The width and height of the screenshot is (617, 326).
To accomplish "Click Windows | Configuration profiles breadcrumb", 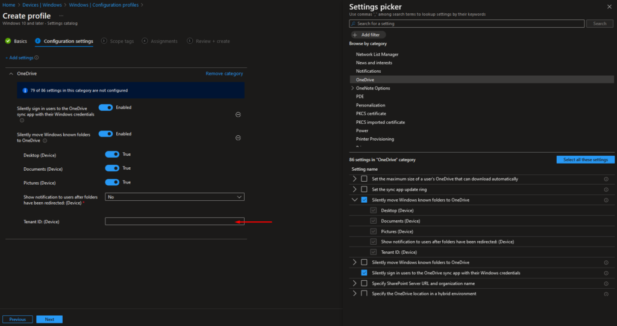I will pyautogui.click(x=104, y=5).
